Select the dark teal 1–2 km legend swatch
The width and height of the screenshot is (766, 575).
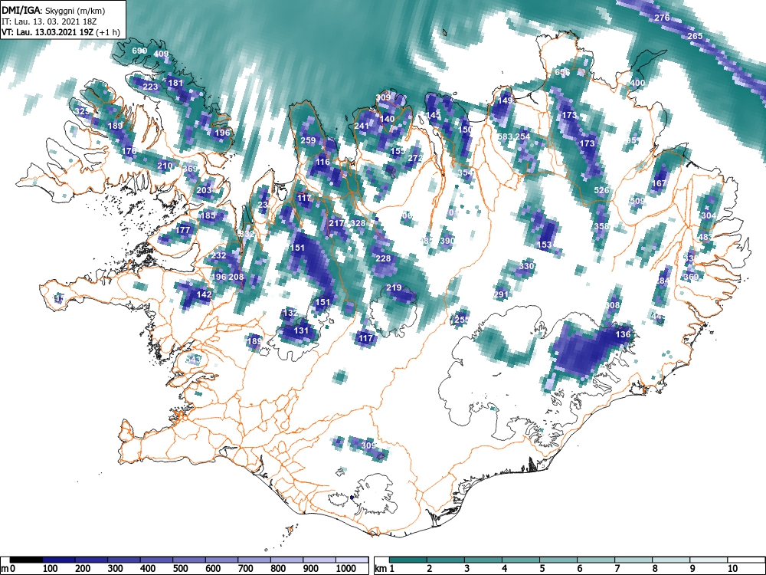(408, 560)
